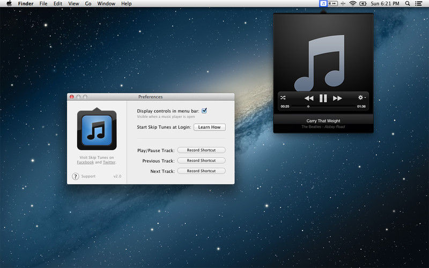Pause the song in the player popup
The height and width of the screenshot is (268, 429).
323,98
